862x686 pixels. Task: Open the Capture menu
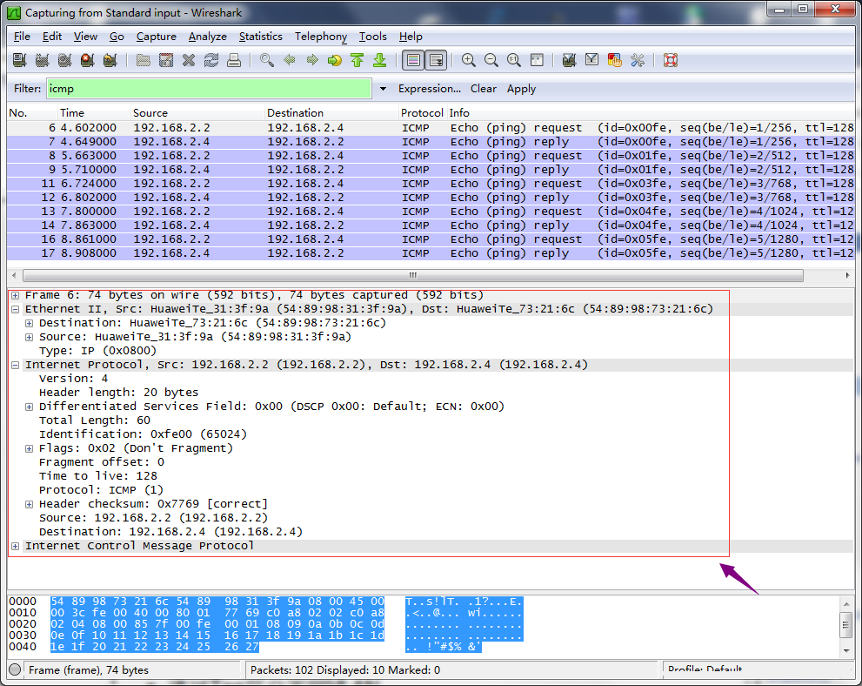click(156, 37)
